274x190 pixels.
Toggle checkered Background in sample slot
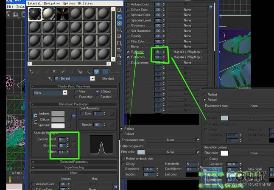[x=120, y=24]
